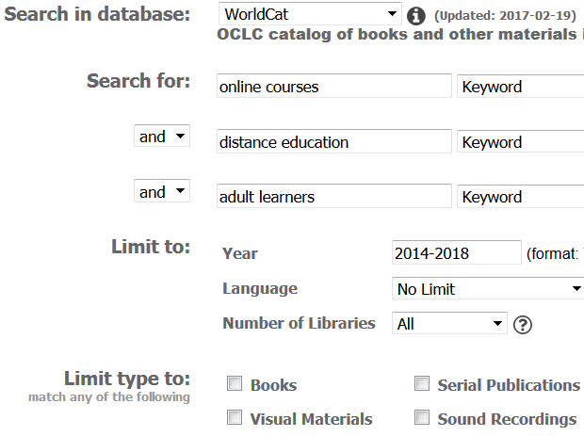The width and height of the screenshot is (584, 436).
Task: Click the 'Year' label
Action: pos(240,253)
